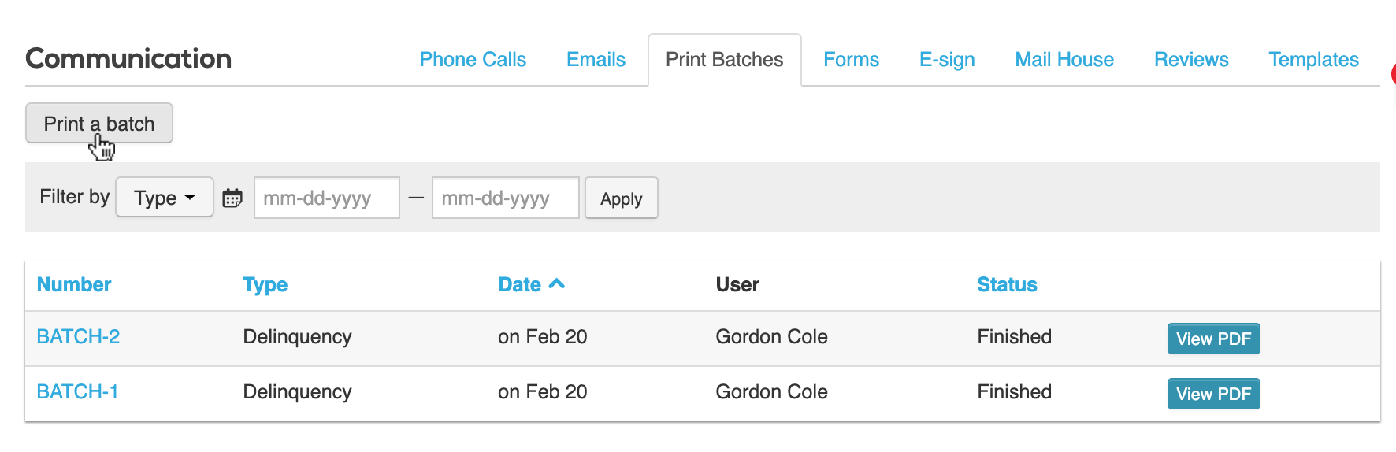This screenshot has height=452, width=1396.
Task: Sort the table by Status column
Action: tap(1007, 285)
